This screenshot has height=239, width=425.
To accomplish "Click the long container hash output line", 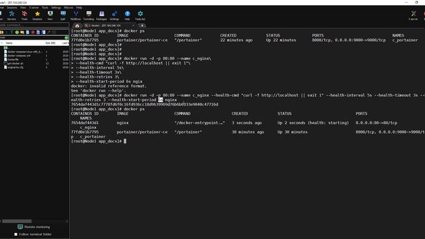I will [x=145, y=104].
